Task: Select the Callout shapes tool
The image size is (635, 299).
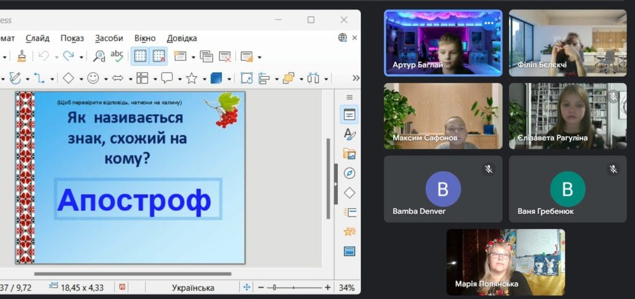Action: point(167,78)
